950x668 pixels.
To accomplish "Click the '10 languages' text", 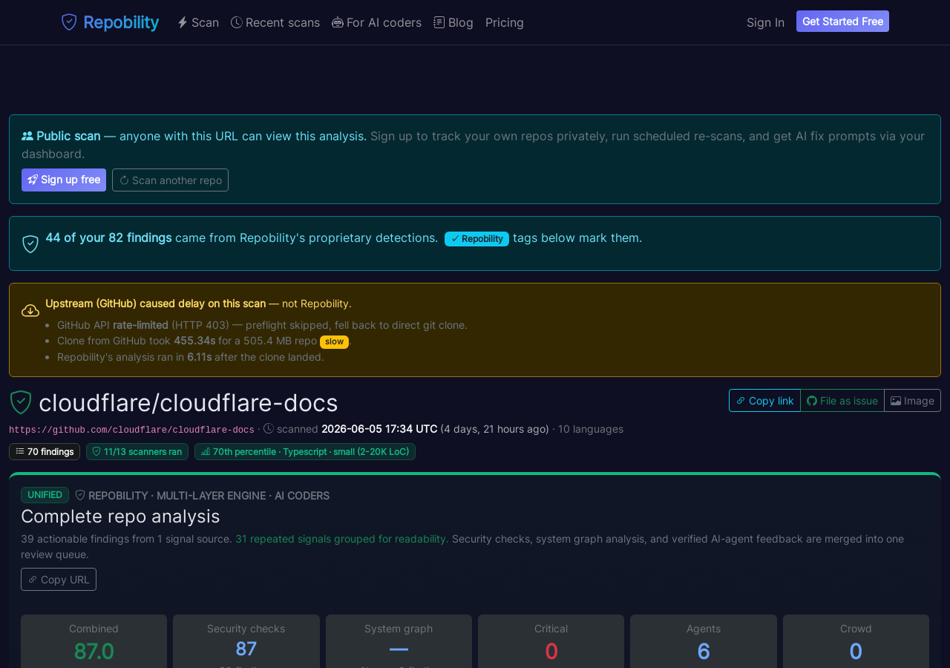I will pyautogui.click(x=591, y=429).
